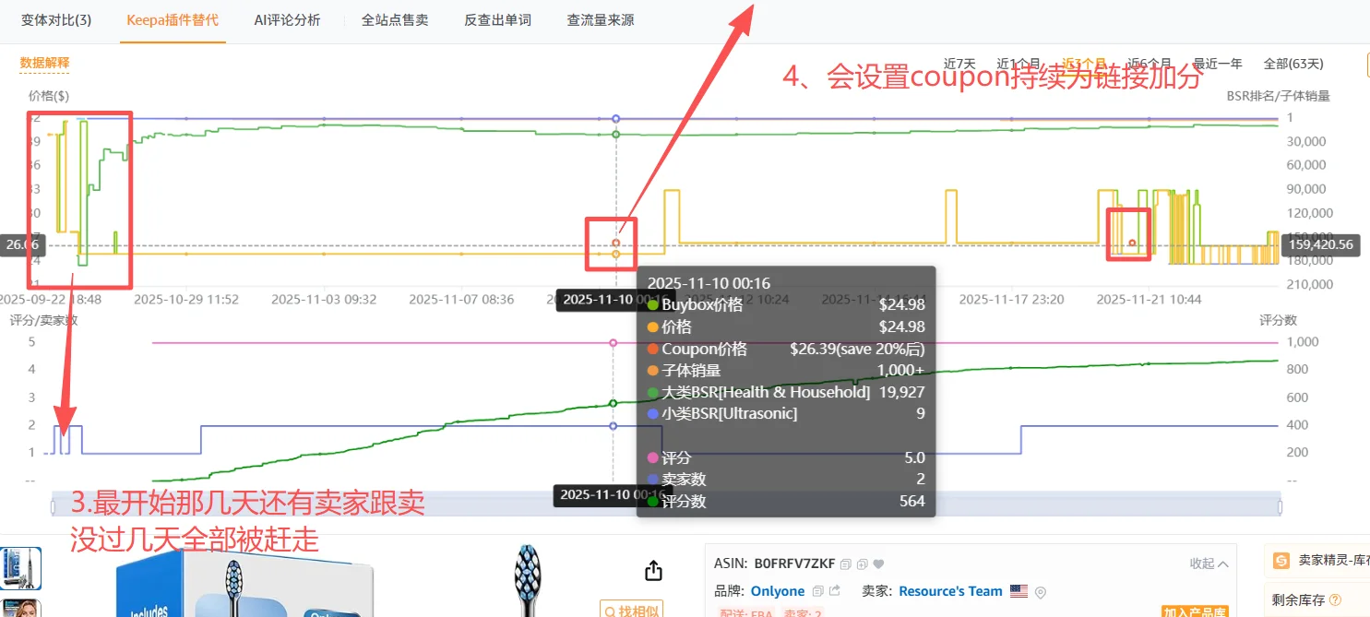The image size is (1370, 617).
Task: Favorite the product via the heart icon
Action: pos(877,564)
